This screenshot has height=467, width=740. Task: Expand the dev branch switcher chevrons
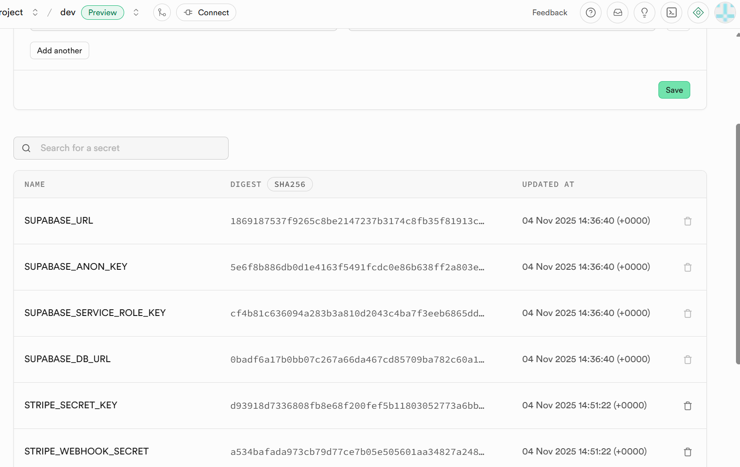136,13
